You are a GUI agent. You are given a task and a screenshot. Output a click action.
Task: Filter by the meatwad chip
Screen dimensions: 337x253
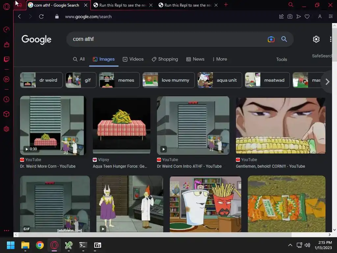(267, 80)
